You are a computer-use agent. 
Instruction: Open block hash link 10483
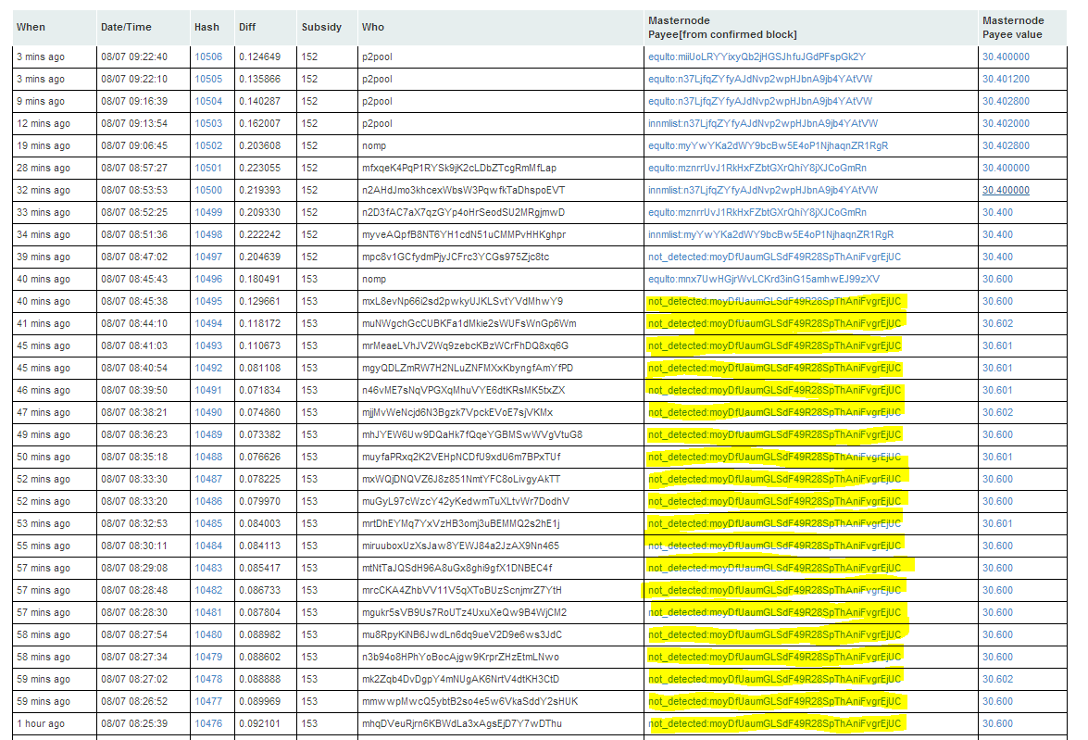click(x=208, y=568)
